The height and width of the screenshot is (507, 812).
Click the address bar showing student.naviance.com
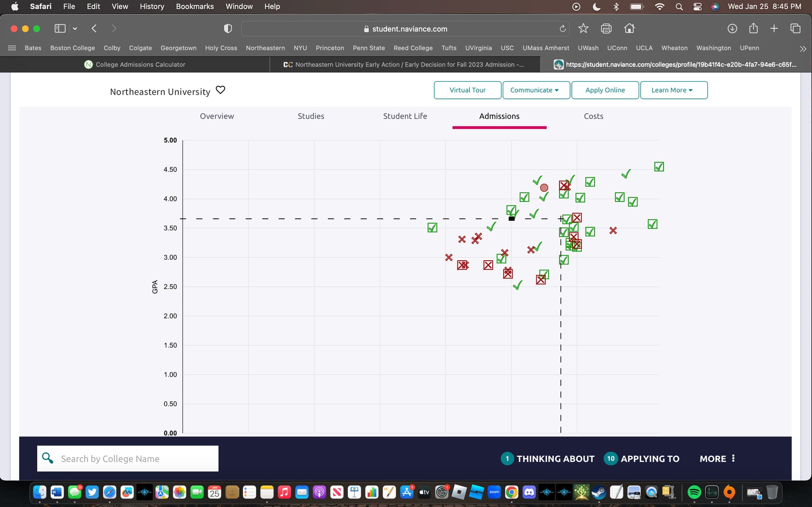405,29
